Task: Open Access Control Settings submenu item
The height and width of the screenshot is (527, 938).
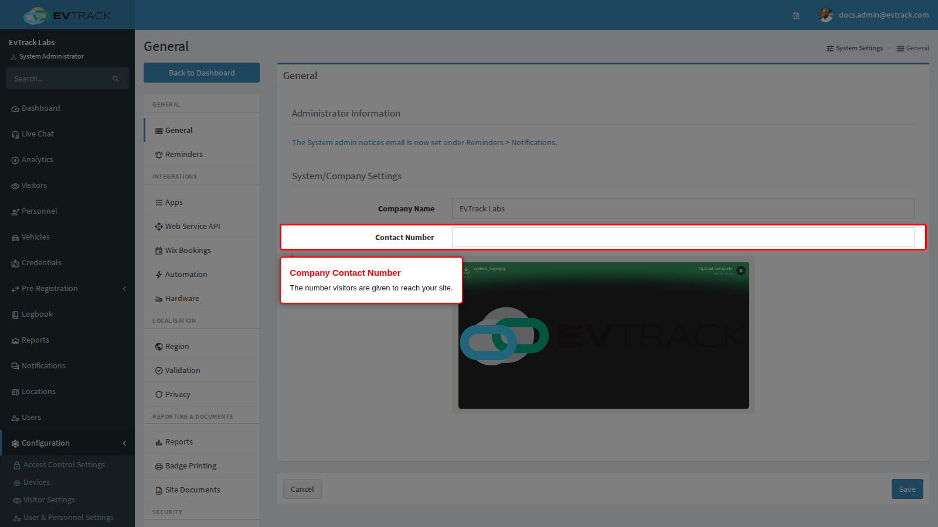Action: click(64, 465)
